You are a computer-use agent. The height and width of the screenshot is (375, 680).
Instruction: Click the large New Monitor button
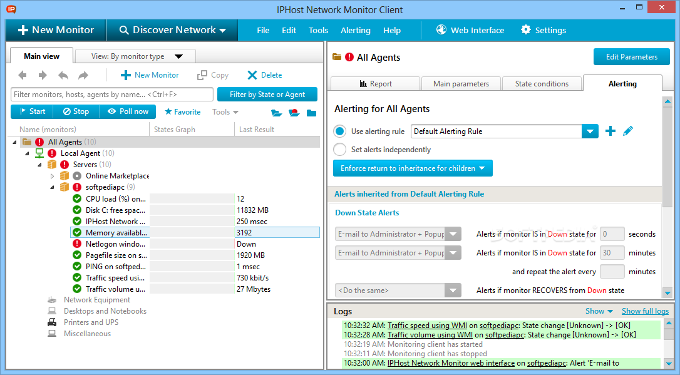(x=56, y=30)
